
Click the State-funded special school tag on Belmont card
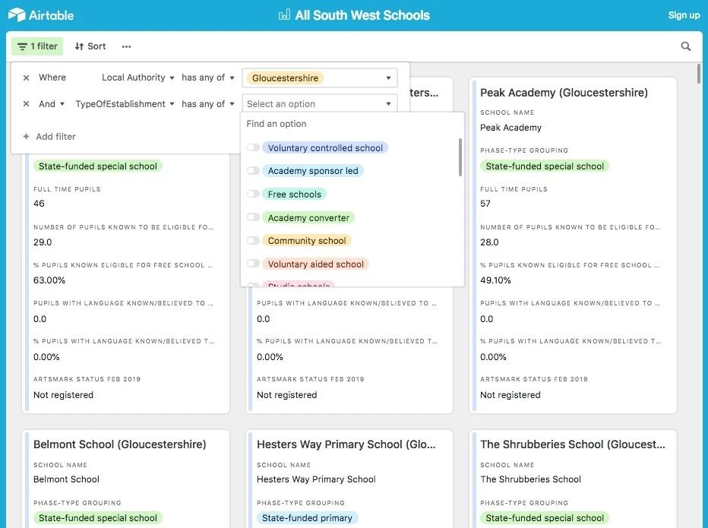pos(97,518)
